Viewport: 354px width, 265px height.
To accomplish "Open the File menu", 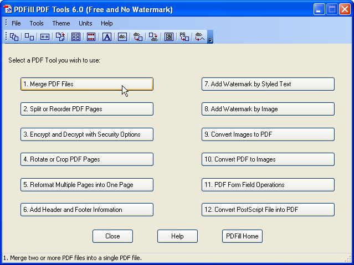I will pyautogui.click(x=16, y=23).
